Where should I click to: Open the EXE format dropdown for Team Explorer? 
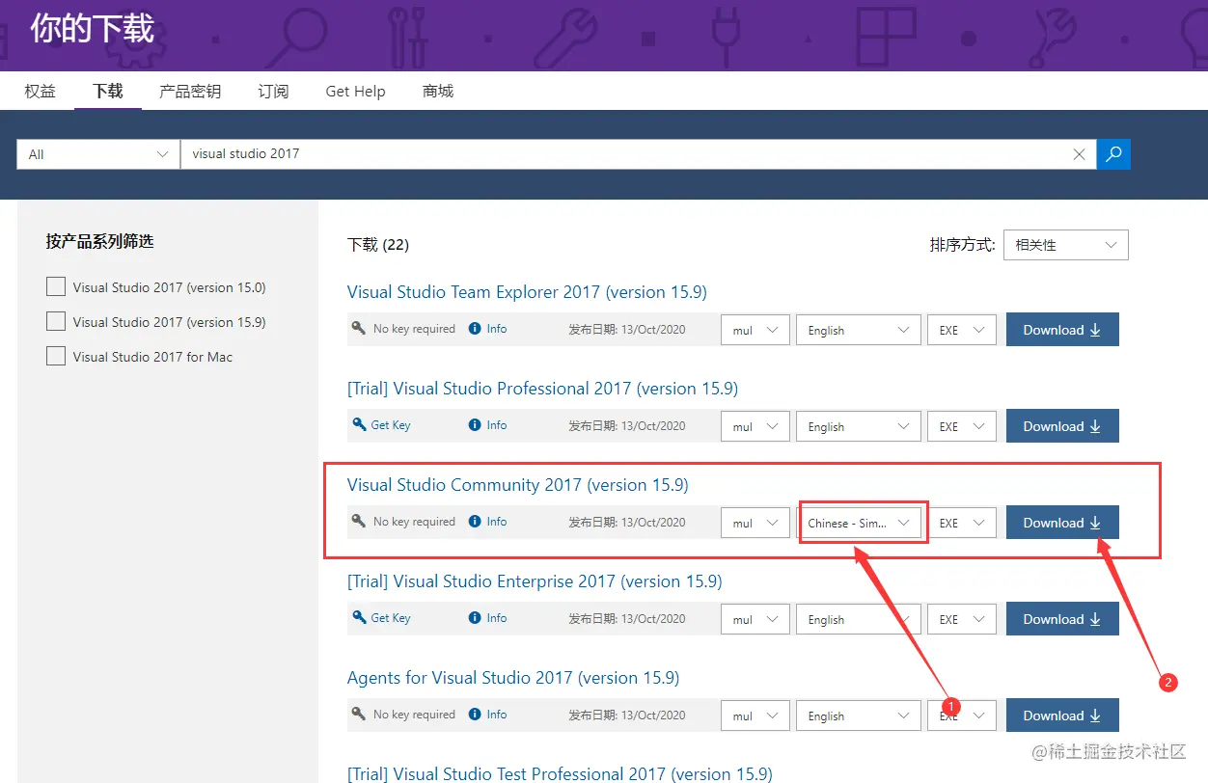pos(961,330)
